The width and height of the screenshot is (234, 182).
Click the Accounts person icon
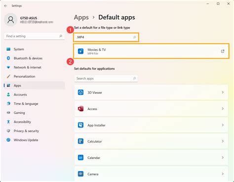8,94
